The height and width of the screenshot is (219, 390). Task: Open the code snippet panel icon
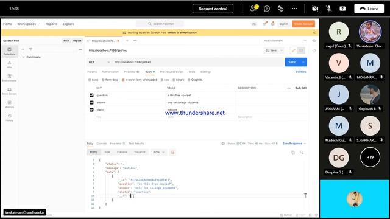(314, 50)
